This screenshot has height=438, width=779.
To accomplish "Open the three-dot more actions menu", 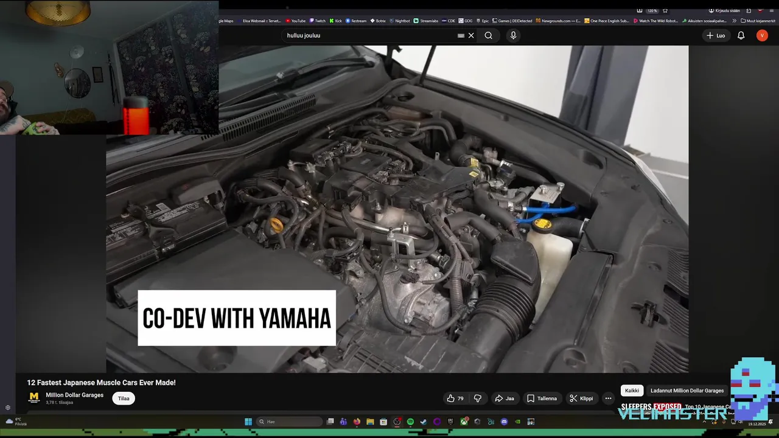I will click(608, 398).
